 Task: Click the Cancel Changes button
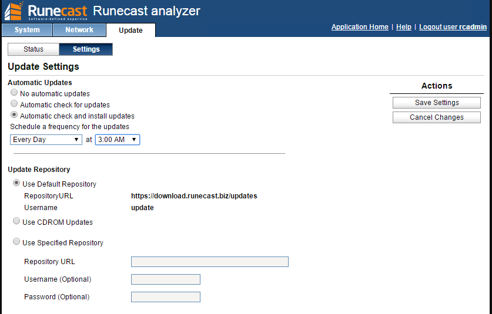pos(436,117)
